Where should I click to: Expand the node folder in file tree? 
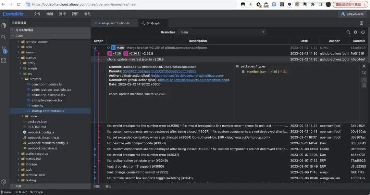coord(33,116)
